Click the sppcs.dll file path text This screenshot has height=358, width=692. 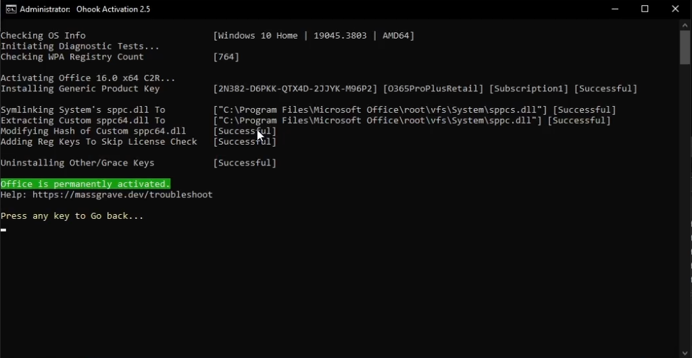click(380, 109)
